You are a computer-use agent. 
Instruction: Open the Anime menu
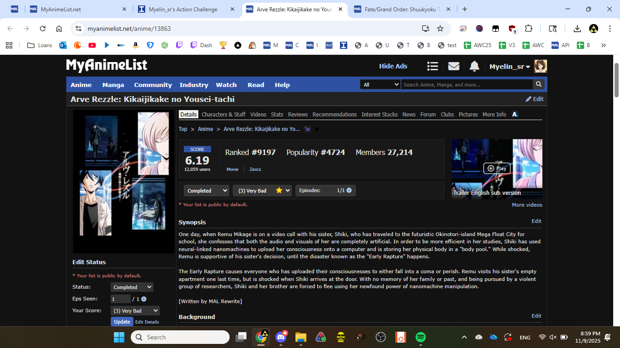point(81,85)
